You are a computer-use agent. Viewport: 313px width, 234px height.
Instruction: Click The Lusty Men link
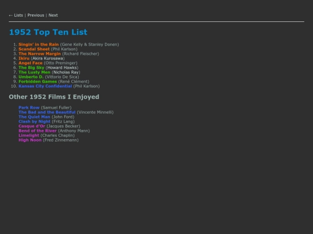(34, 72)
